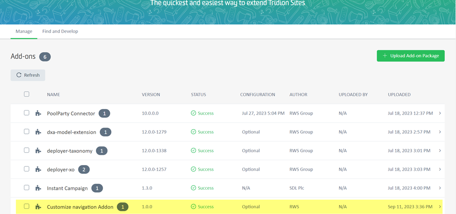The height and width of the screenshot is (214, 456).
Task: Click Instant Campaign count badge
Action: pyautogui.click(x=97, y=188)
